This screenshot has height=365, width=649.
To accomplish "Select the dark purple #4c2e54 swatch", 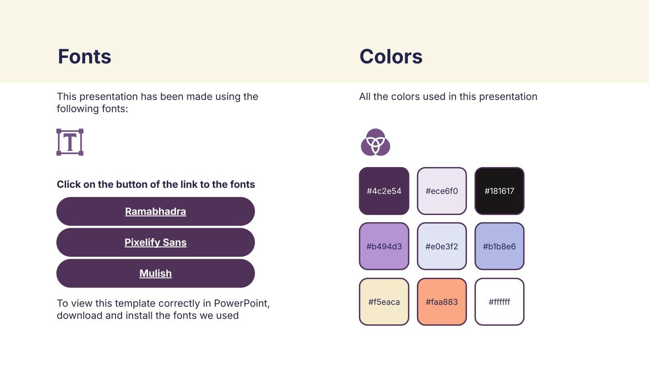I will tap(384, 191).
